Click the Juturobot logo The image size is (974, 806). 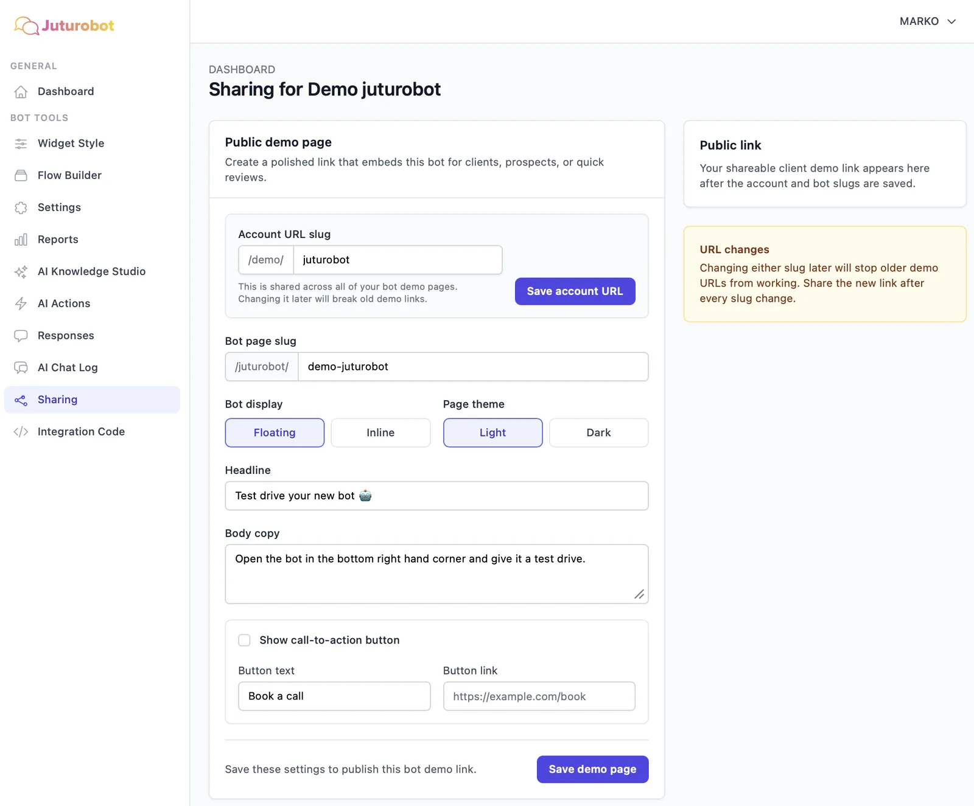coord(64,26)
